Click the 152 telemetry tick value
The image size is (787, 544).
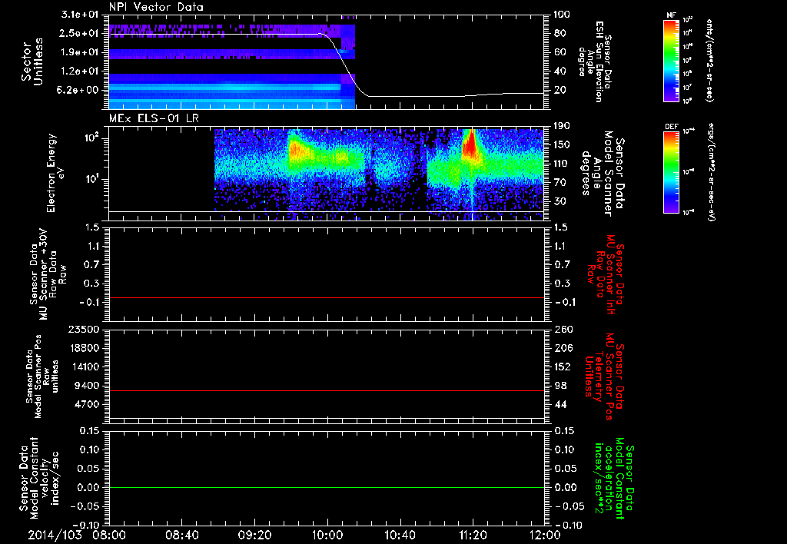[563, 367]
